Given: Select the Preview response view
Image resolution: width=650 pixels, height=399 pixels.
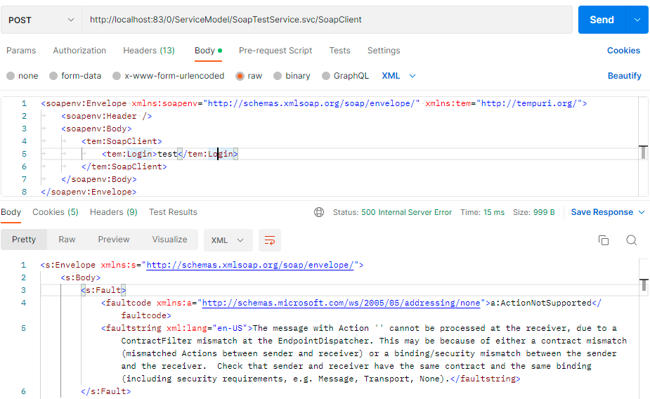Looking at the screenshot, I should pos(114,240).
